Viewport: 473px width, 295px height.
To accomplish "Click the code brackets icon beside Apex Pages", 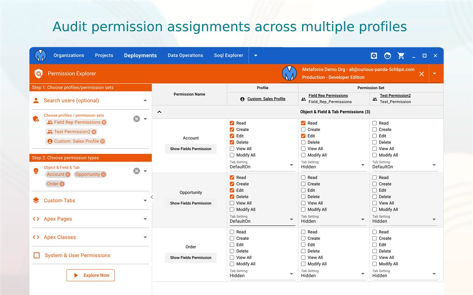I will pos(36,219).
